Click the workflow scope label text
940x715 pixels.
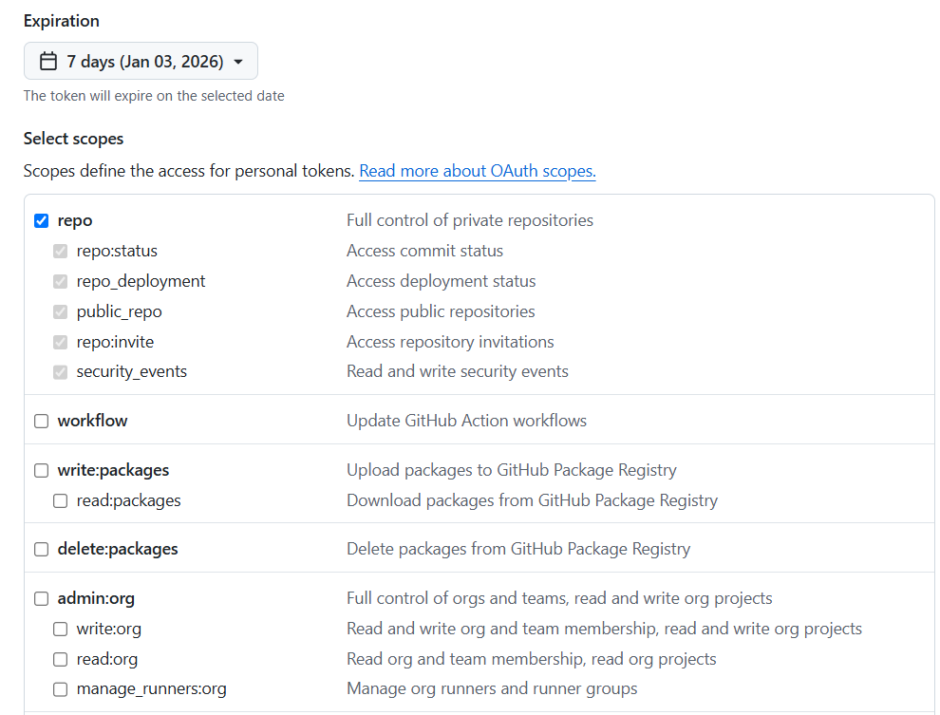(92, 421)
